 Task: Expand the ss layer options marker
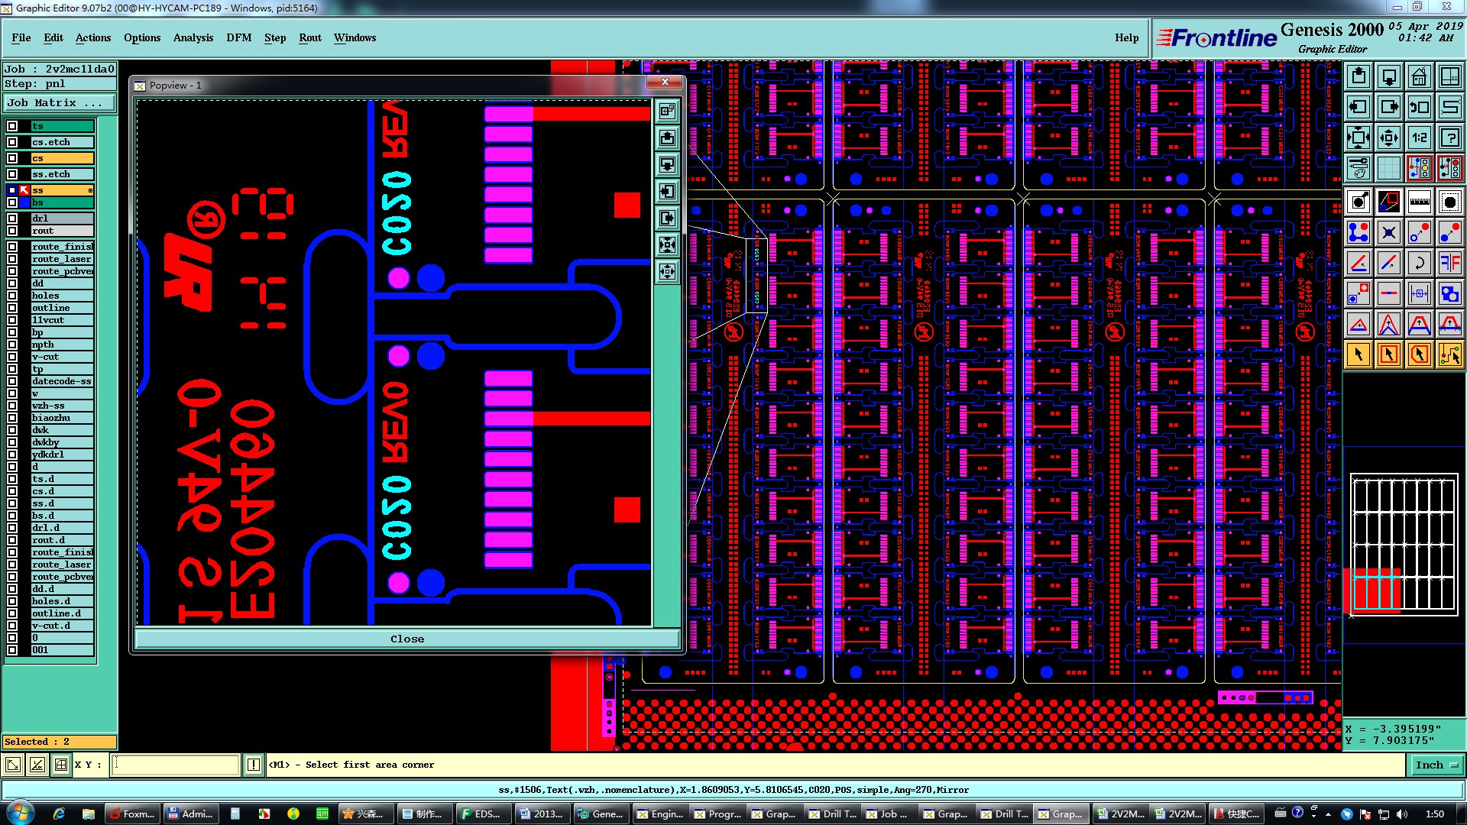coord(90,190)
